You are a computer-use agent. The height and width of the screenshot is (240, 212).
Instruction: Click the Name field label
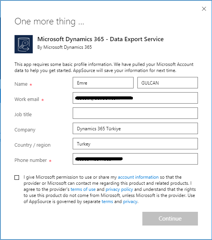point(21,84)
